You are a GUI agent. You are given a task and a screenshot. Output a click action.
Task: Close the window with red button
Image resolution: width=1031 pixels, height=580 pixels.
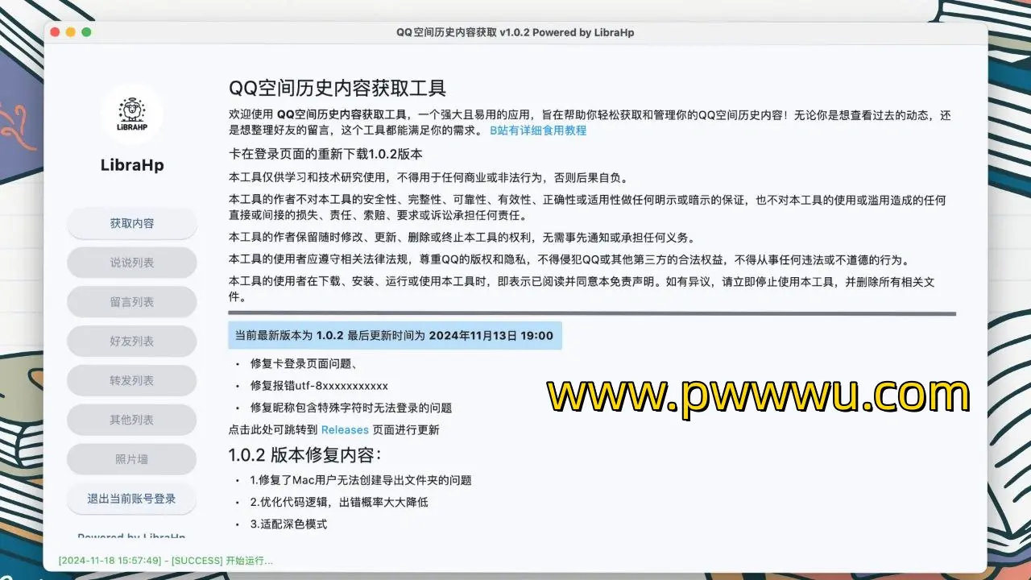56,32
